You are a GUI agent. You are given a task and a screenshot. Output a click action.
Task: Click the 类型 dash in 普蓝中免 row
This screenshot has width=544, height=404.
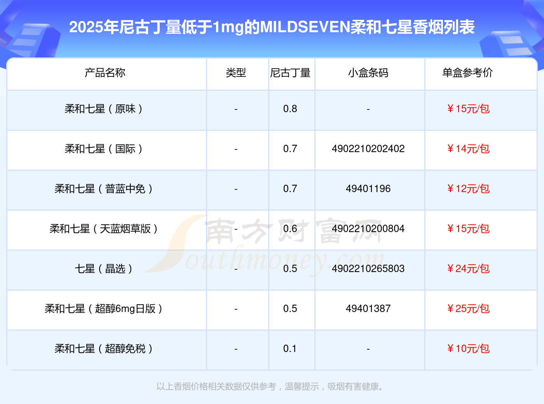pyautogui.click(x=236, y=189)
